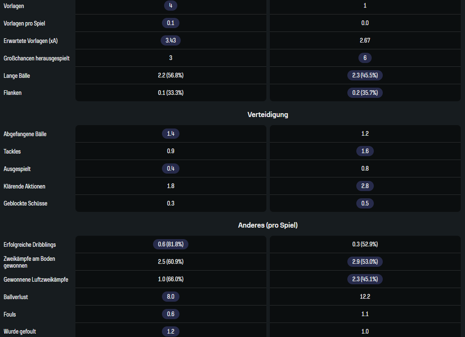Select the Wurde gefoult 1.2 badge

pos(171,331)
